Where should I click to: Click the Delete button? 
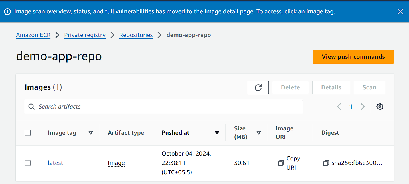point(291,87)
